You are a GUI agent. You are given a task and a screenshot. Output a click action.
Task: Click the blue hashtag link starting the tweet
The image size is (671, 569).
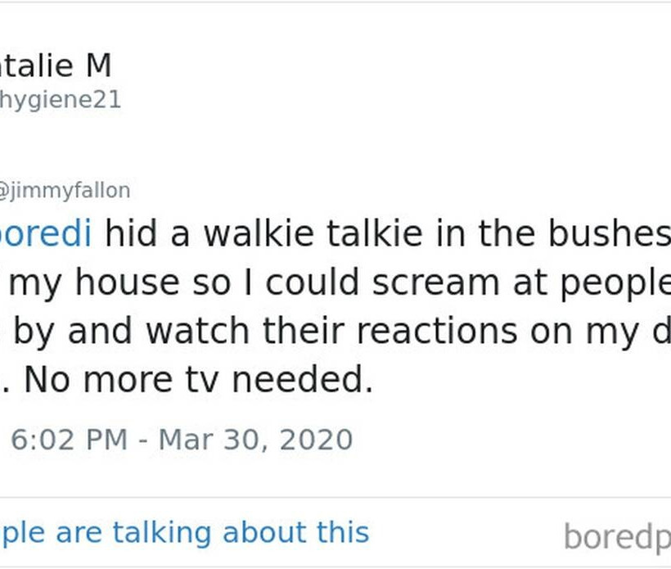[45, 235]
